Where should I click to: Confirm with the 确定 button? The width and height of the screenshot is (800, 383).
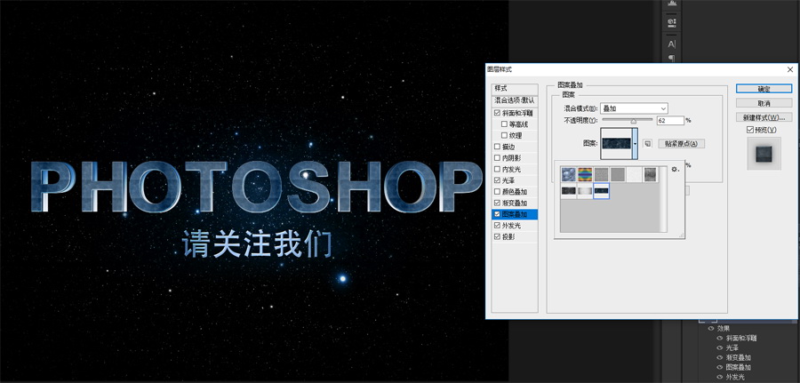coord(764,89)
